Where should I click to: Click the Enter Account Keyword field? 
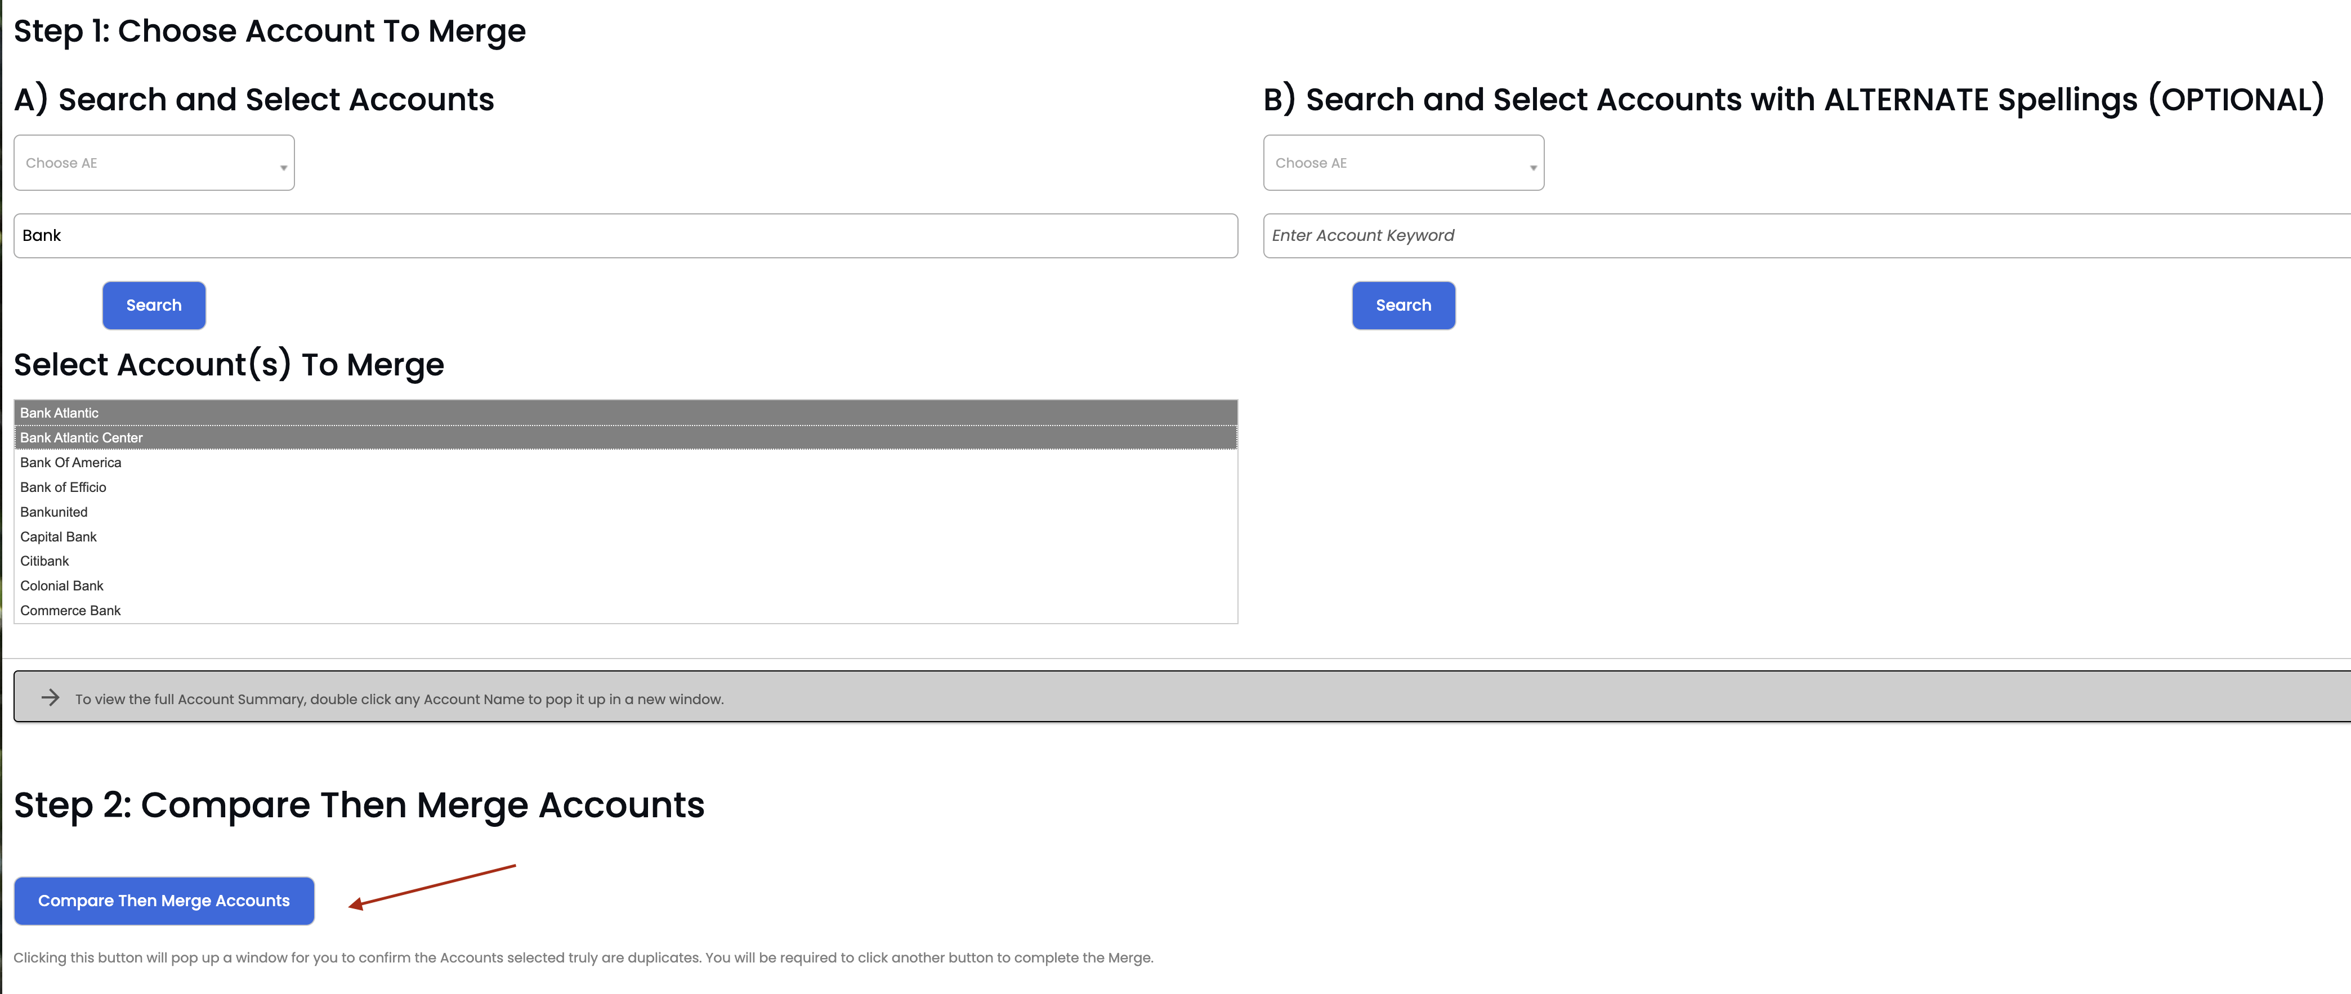pos(1807,235)
